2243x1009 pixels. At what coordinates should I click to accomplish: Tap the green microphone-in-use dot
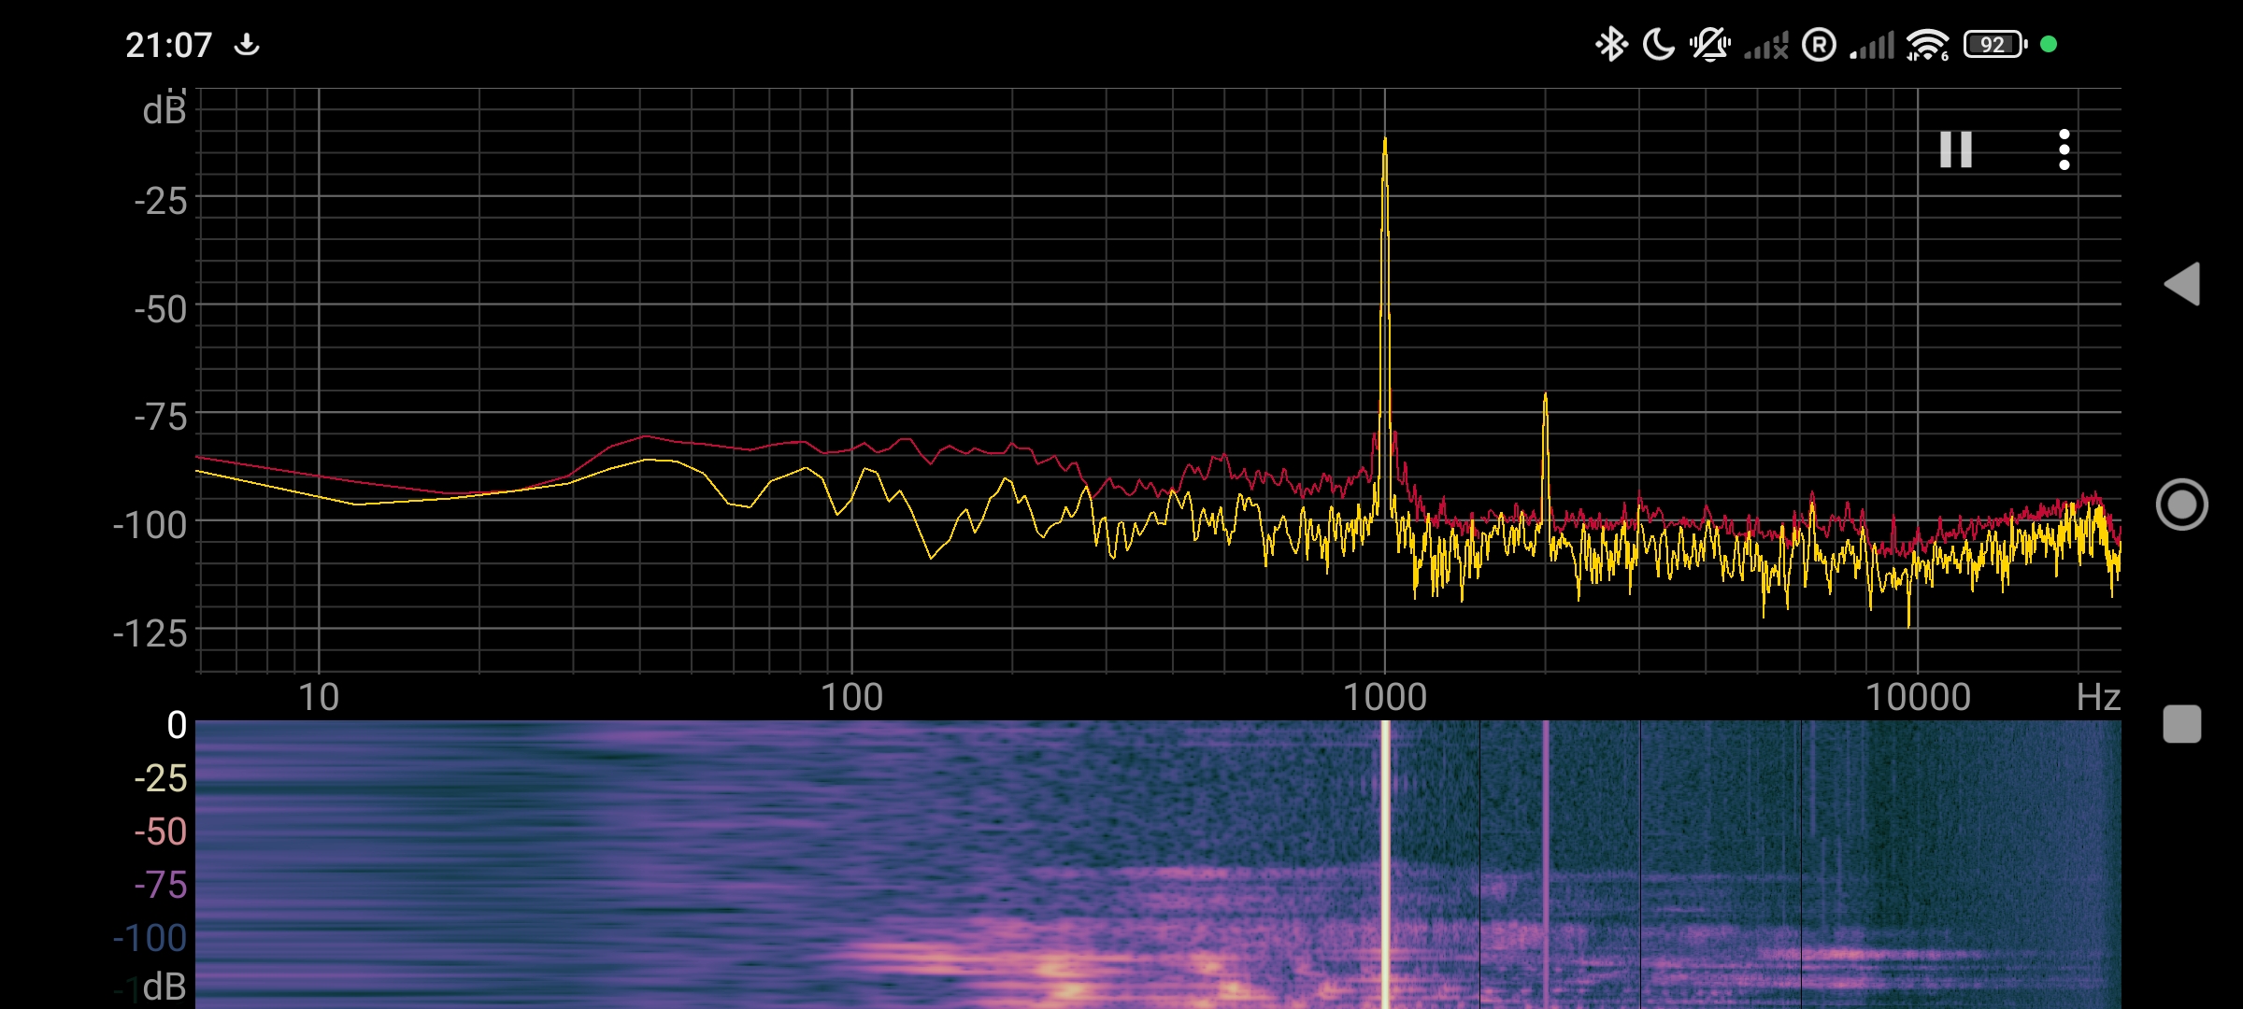(x=2049, y=44)
